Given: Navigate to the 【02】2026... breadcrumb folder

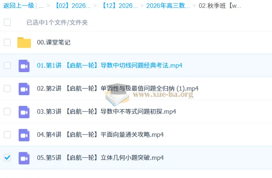Looking at the screenshot, I should tap(73, 6).
